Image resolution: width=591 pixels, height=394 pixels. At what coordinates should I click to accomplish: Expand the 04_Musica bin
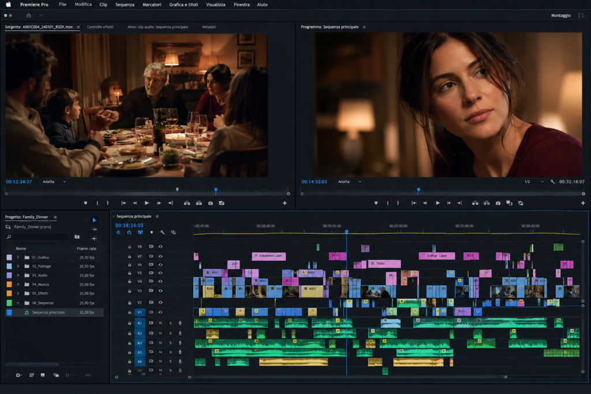(x=18, y=284)
